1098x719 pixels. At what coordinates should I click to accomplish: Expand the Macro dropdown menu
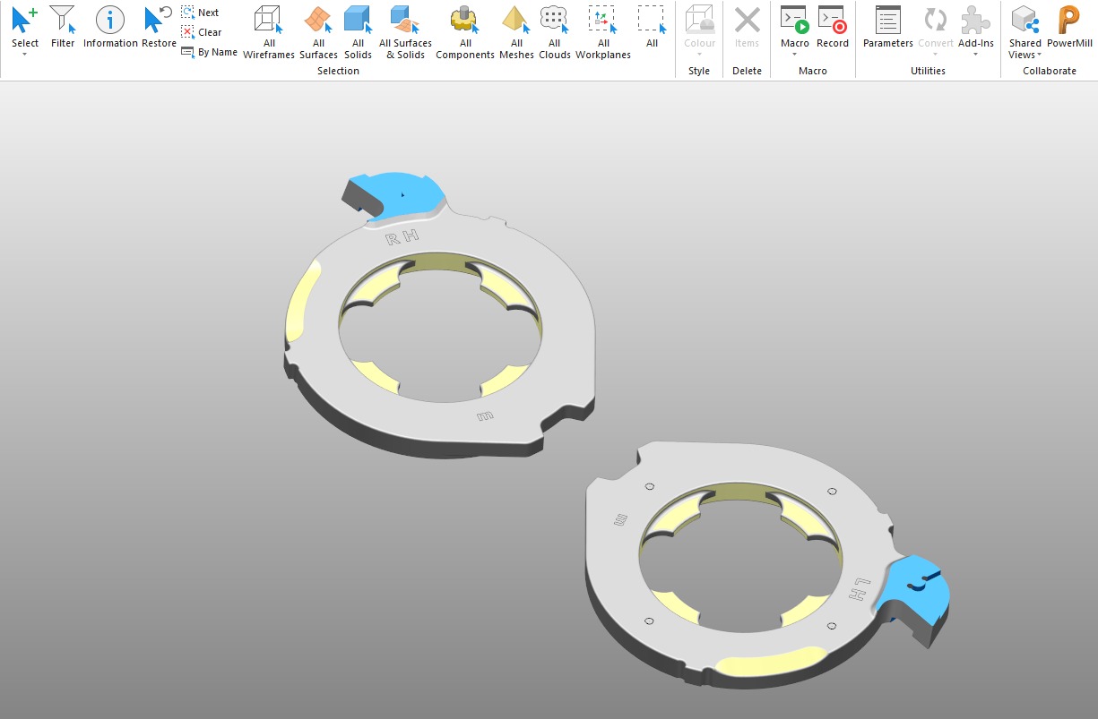794,55
